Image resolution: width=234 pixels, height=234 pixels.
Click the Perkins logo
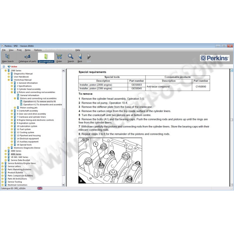coord(215,58)
